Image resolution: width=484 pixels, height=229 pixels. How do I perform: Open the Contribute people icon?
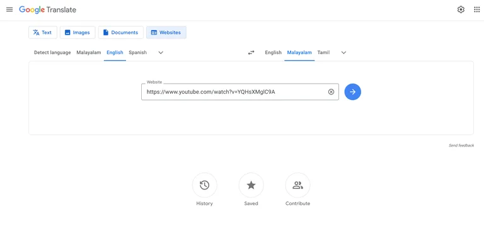297,185
